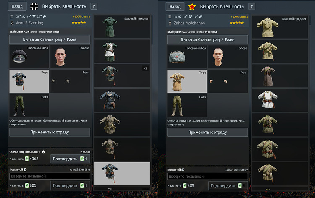Select the torso item marked ×2
Screen dimensions: 315x198
tap(122, 76)
